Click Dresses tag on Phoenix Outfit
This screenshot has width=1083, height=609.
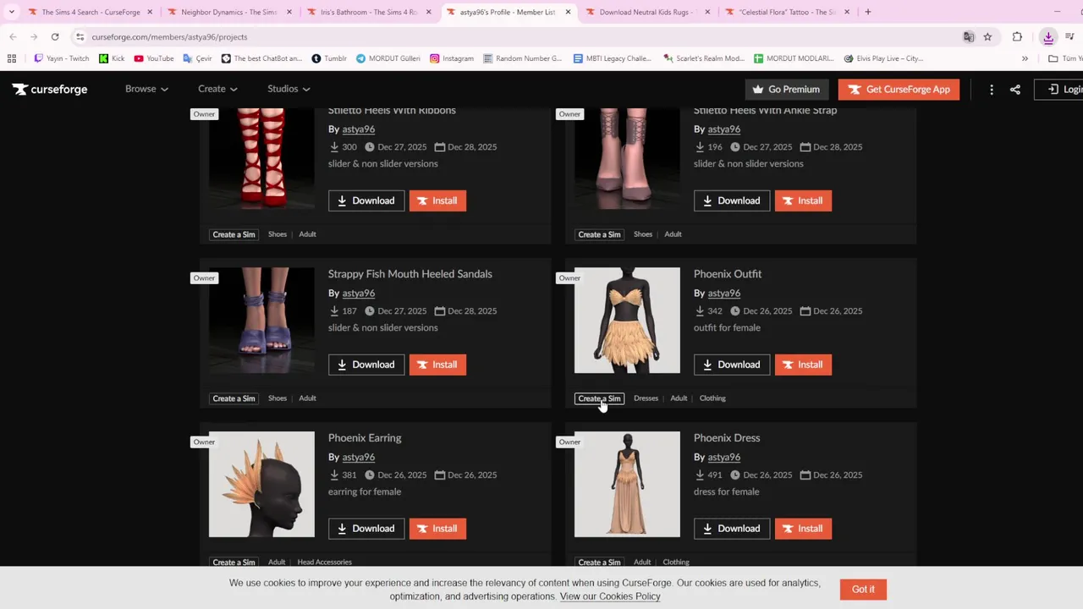point(646,398)
